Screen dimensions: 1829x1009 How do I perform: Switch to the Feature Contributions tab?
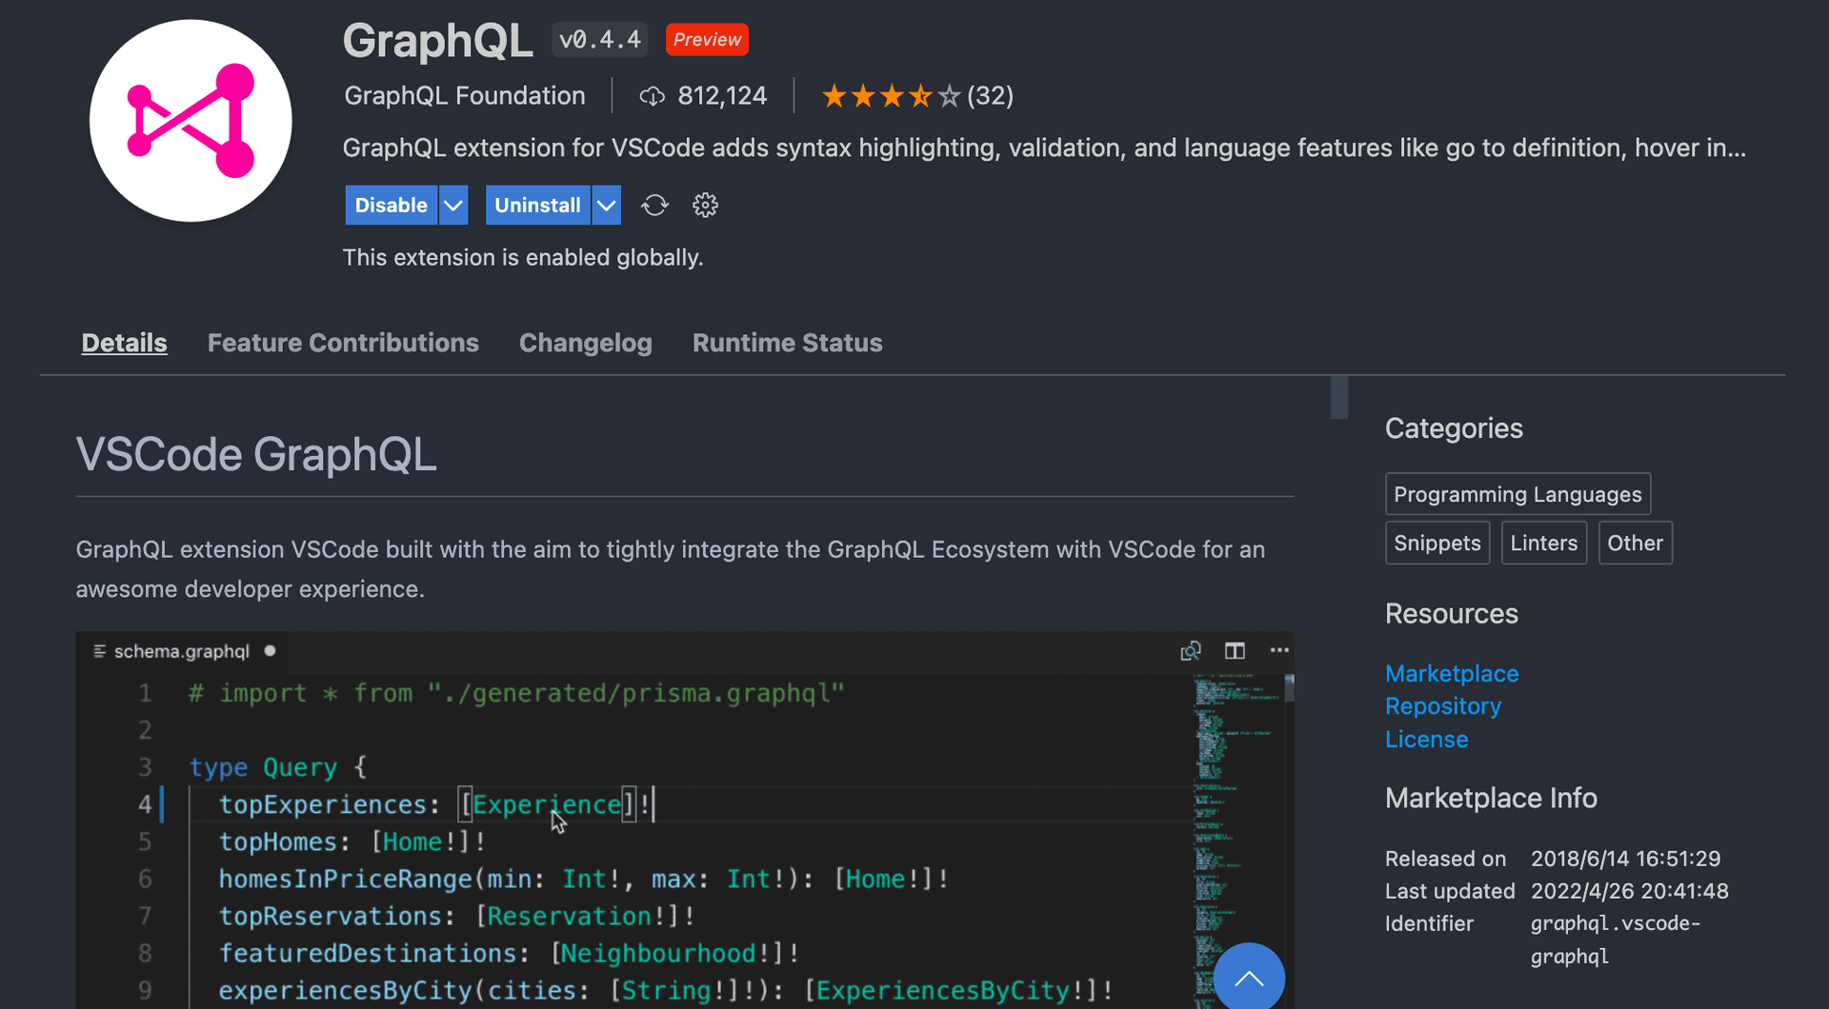[343, 343]
